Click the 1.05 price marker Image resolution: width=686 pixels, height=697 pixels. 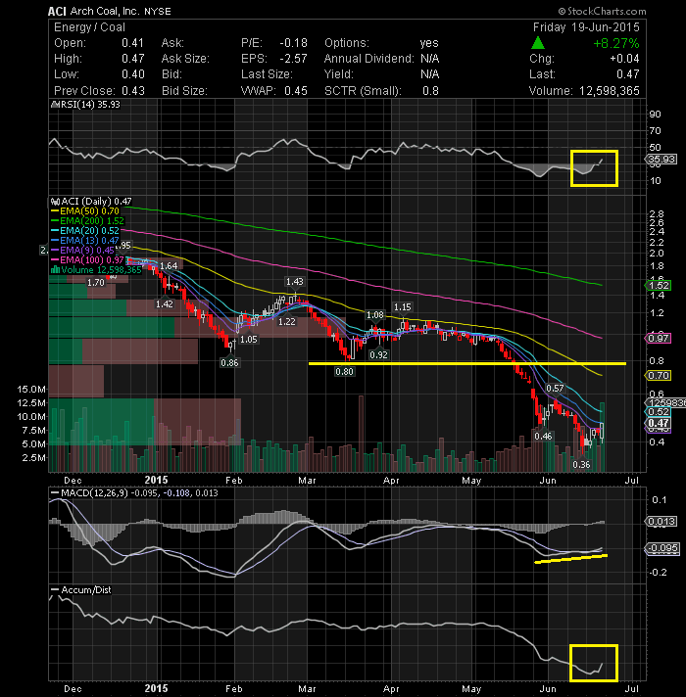point(248,340)
